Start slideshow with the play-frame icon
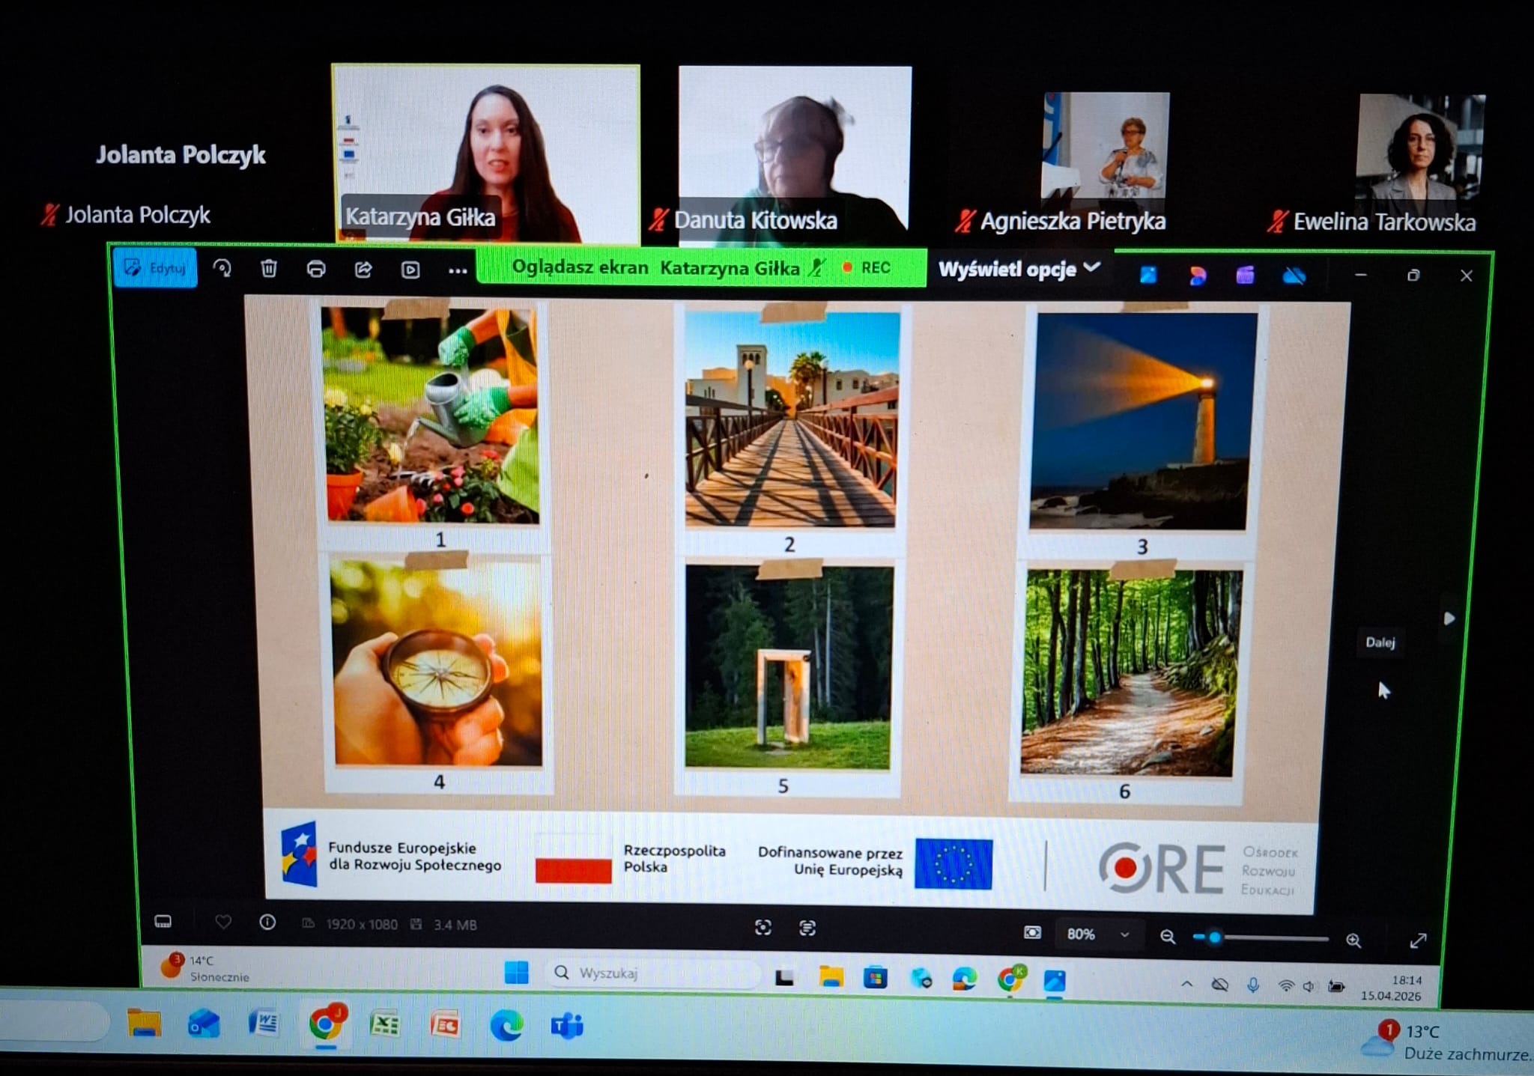The width and height of the screenshot is (1534, 1076). [410, 270]
